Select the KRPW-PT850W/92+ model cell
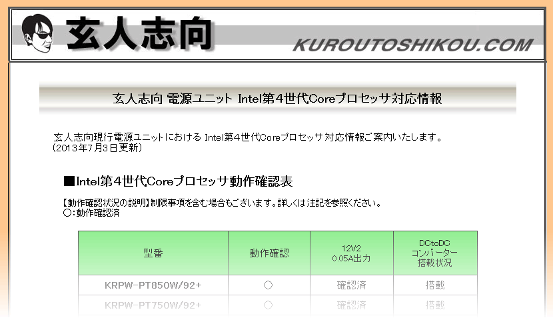 click(153, 285)
